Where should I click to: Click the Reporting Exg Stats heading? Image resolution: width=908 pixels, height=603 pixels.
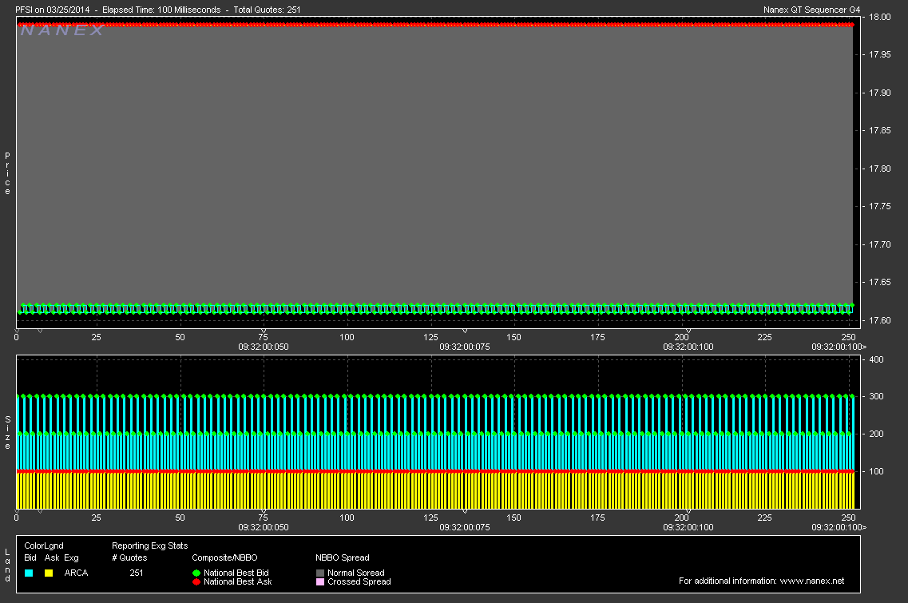point(149,545)
